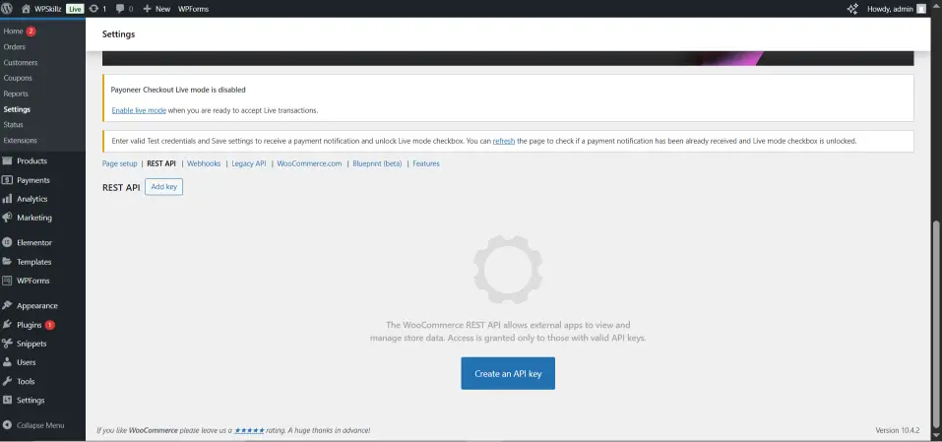This screenshot has height=442, width=942.
Task: Open the Blueprint (beta) tab
Action: (377, 163)
